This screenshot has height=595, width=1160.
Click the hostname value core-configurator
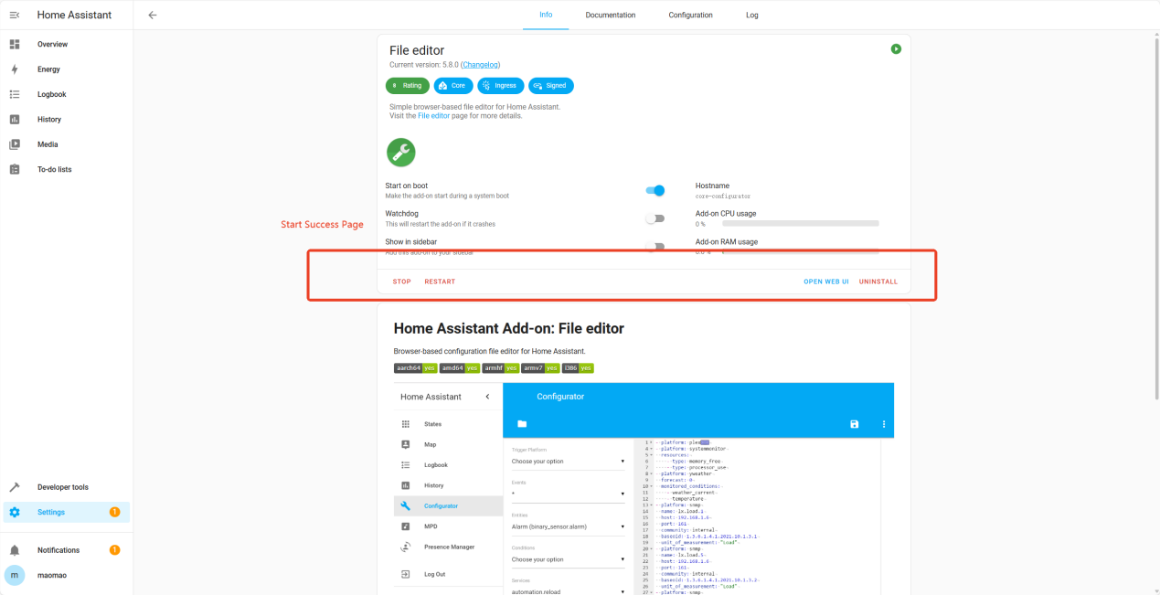coord(723,197)
